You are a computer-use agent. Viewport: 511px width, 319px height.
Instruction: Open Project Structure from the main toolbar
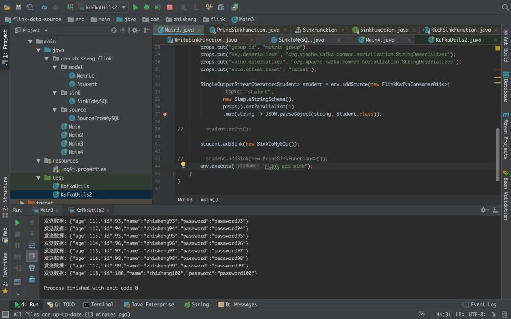[221, 7]
